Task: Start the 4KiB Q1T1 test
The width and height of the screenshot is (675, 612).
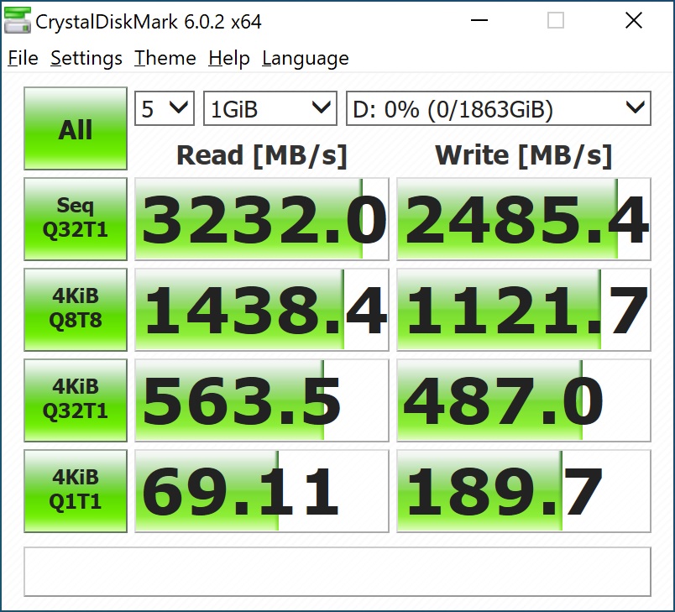Action: [76, 491]
